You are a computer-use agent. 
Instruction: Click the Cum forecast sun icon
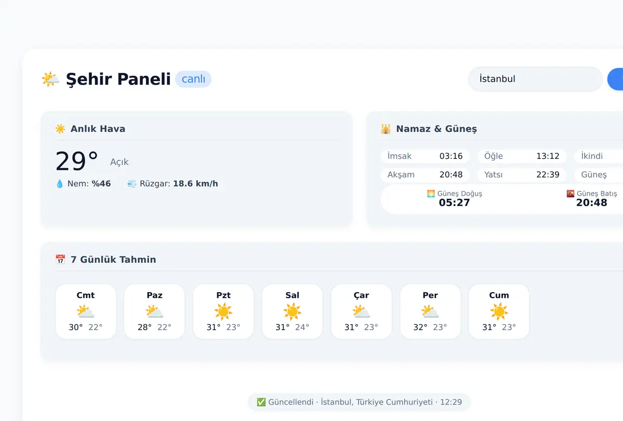coord(499,311)
